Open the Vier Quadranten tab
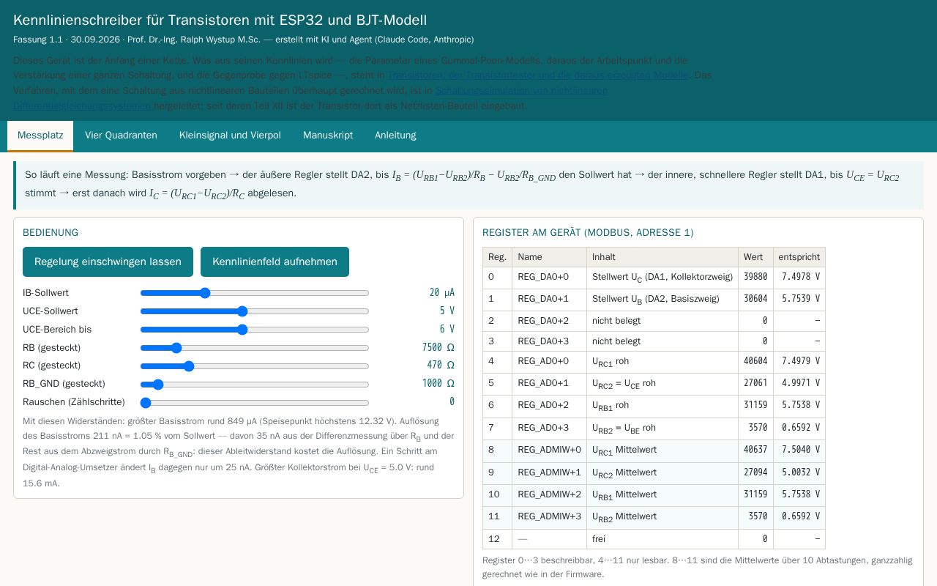This screenshot has width=937, height=586. coord(121,136)
